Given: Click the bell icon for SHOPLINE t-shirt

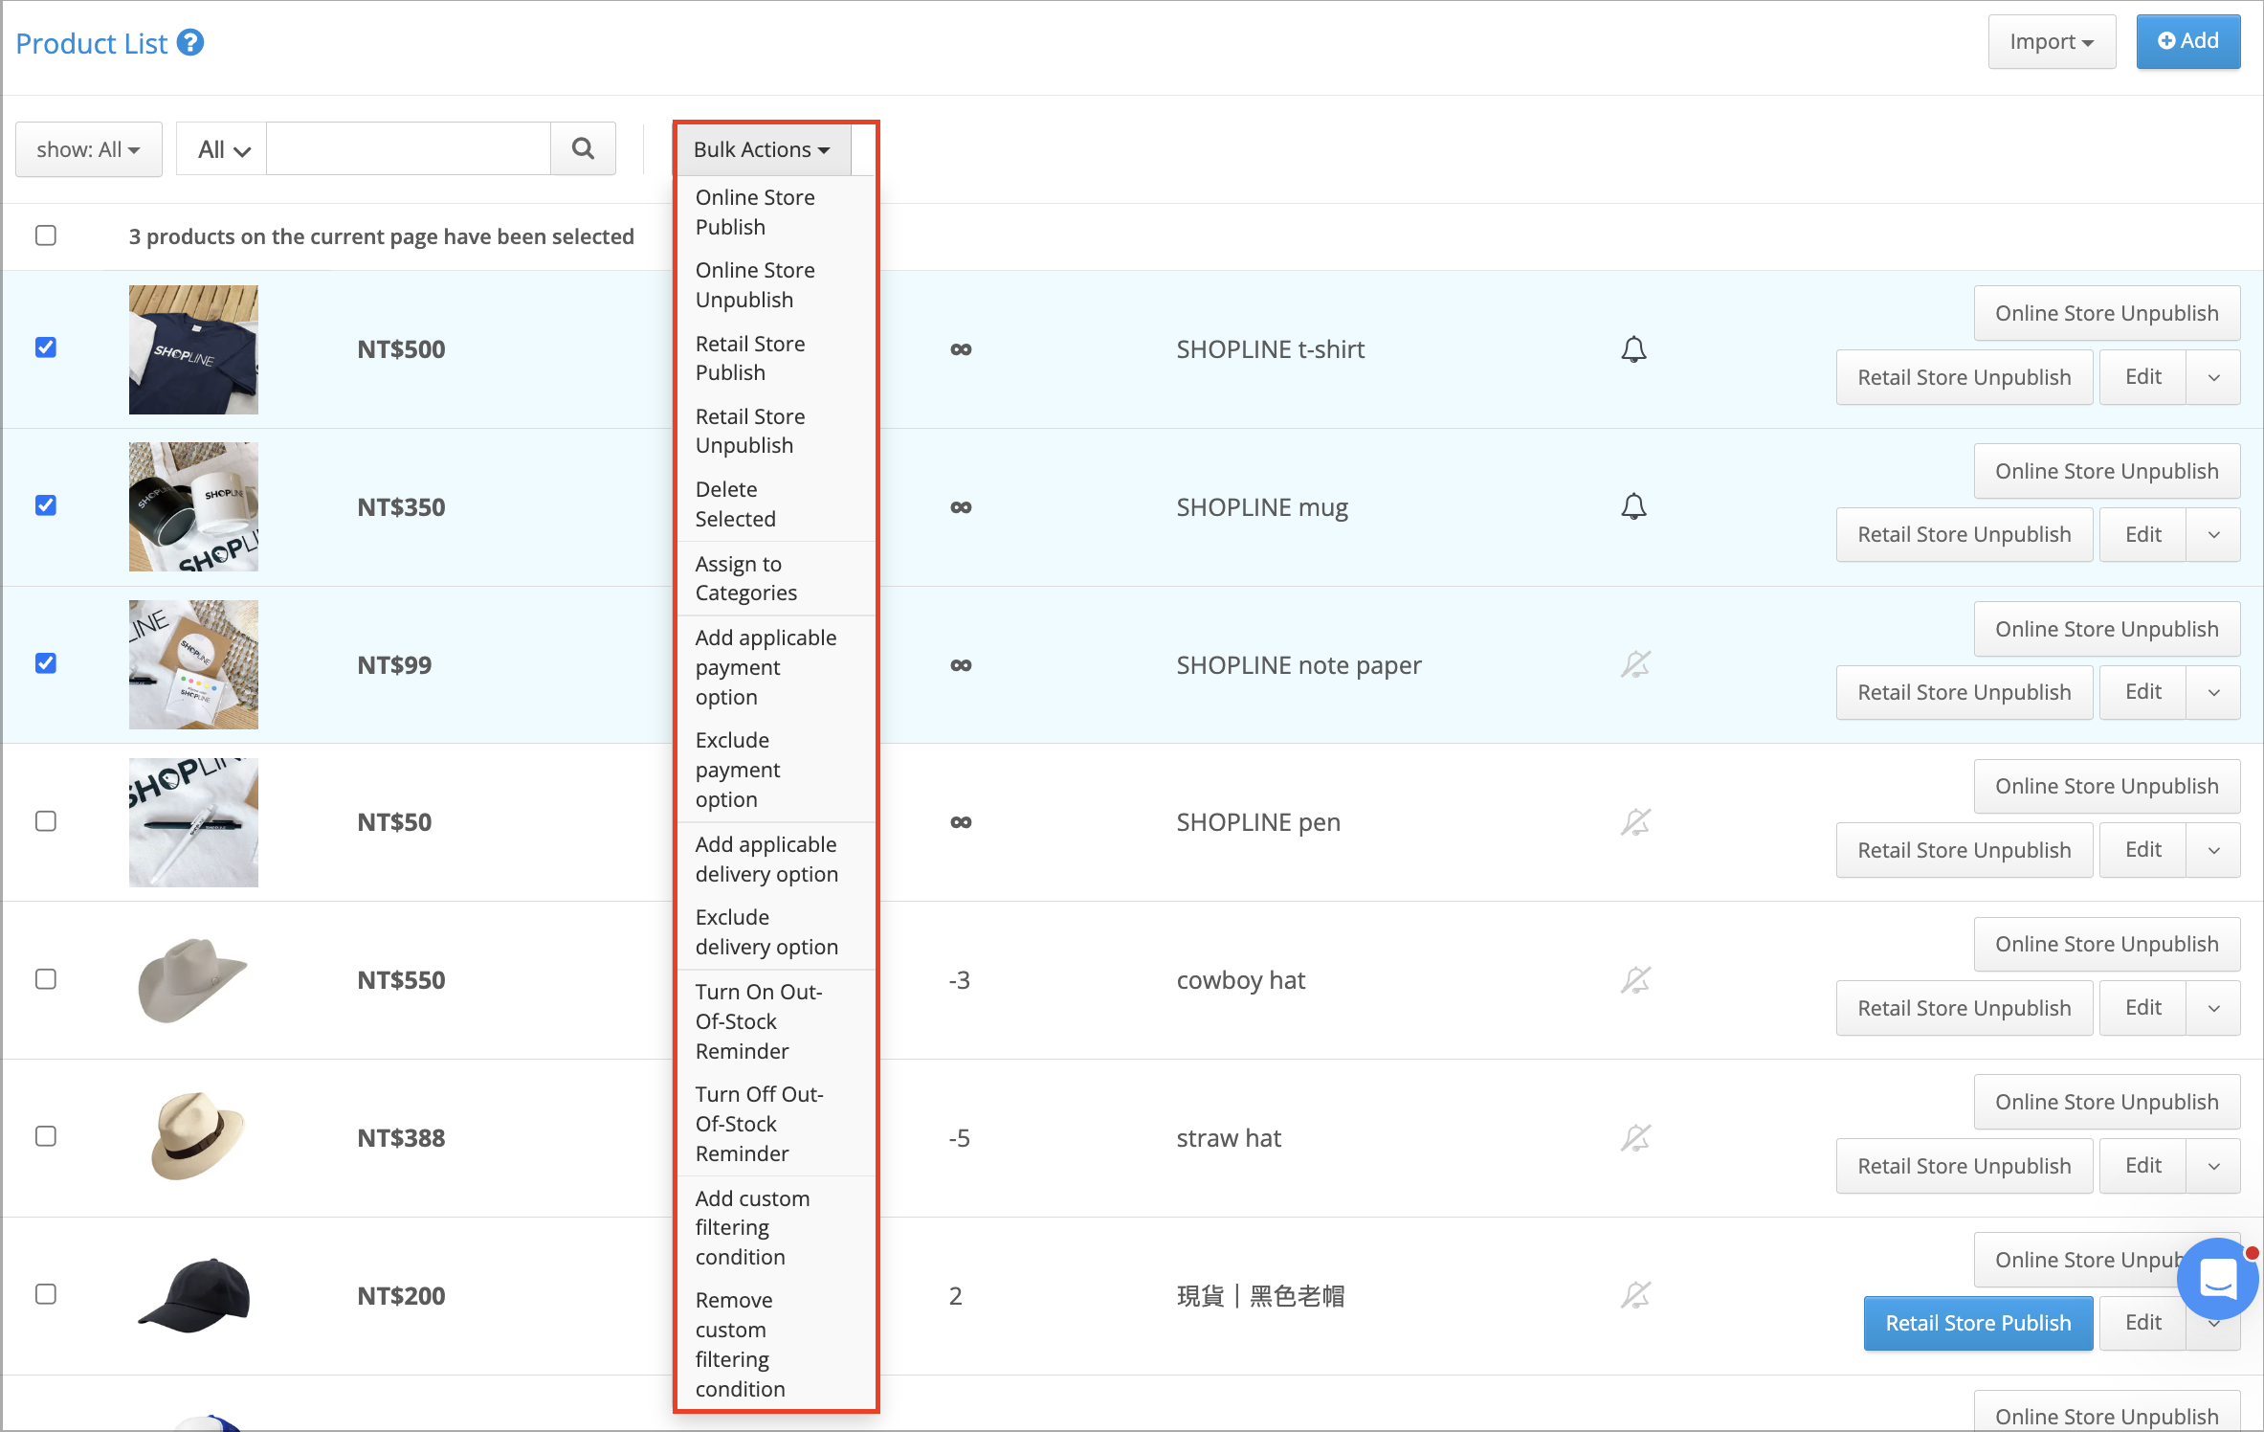Looking at the screenshot, I should tap(1634, 349).
